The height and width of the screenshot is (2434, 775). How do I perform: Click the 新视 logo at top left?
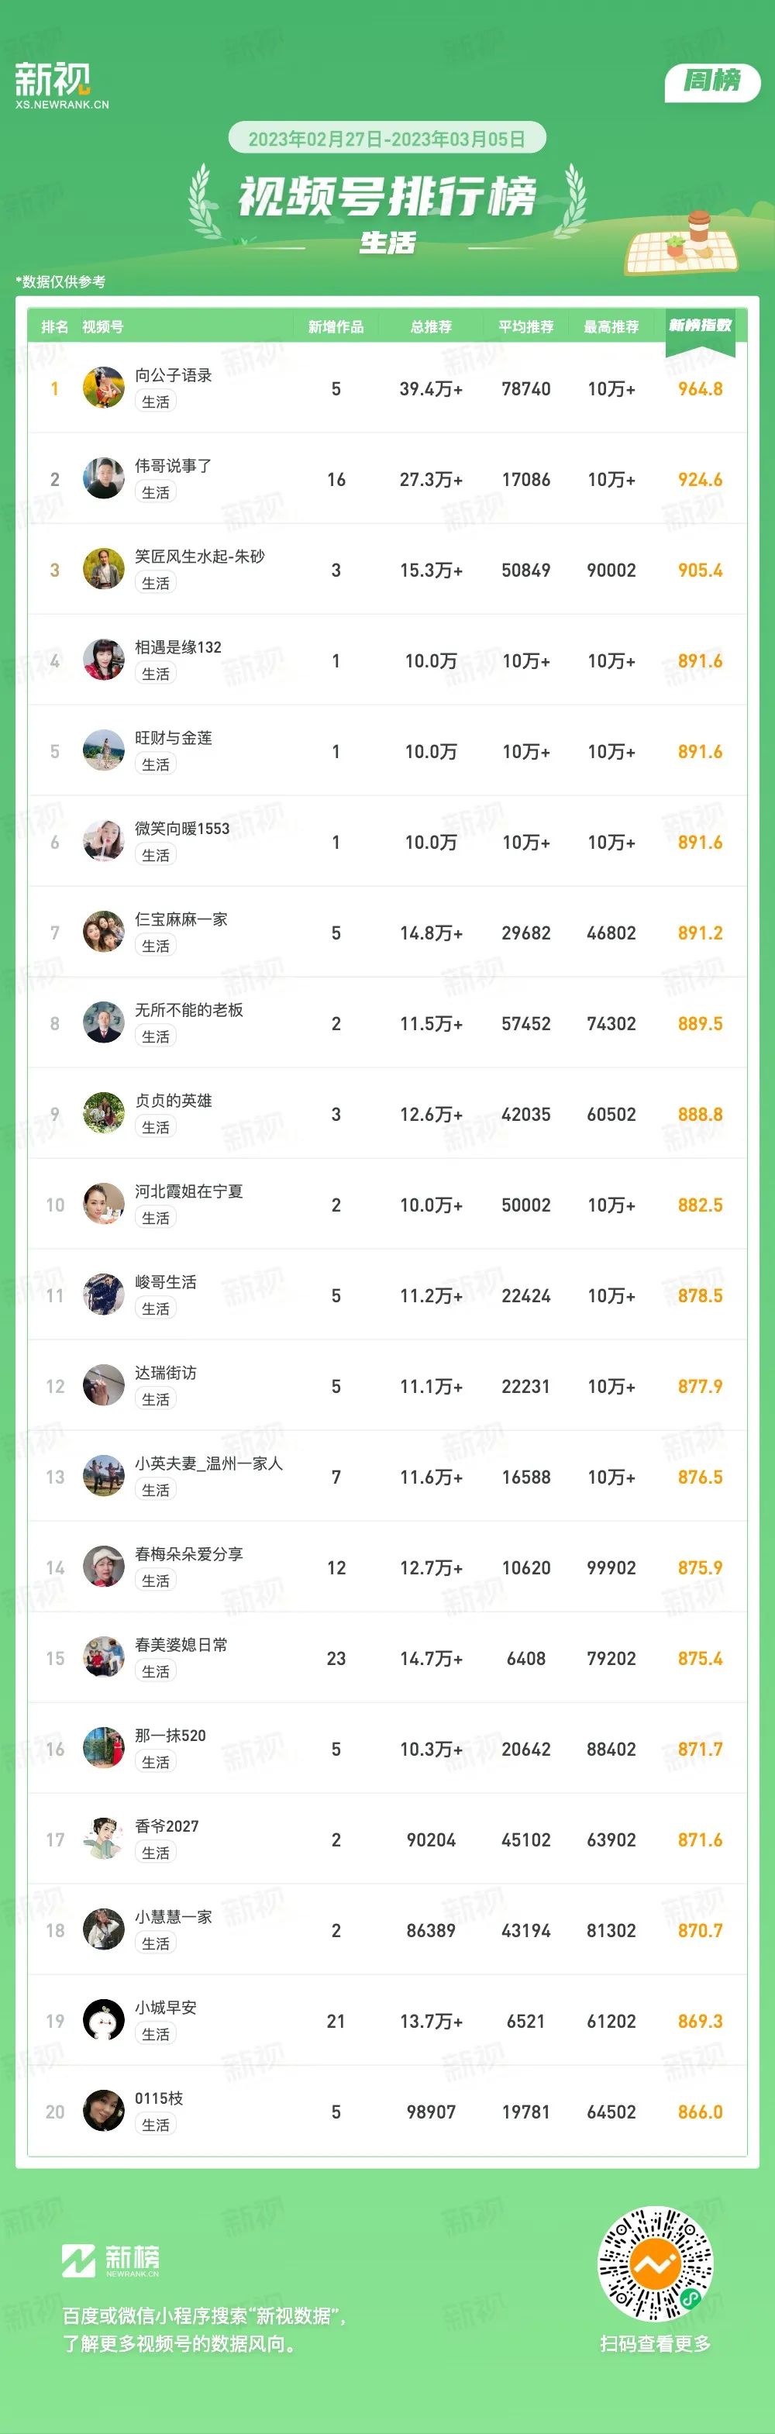pyautogui.click(x=61, y=85)
